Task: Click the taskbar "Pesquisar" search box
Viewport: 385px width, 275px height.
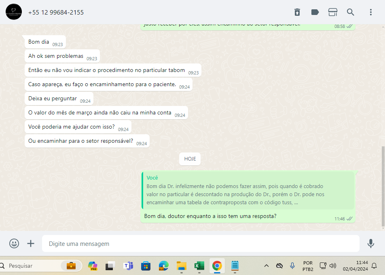Action: pyautogui.click(x=40, y=266)
